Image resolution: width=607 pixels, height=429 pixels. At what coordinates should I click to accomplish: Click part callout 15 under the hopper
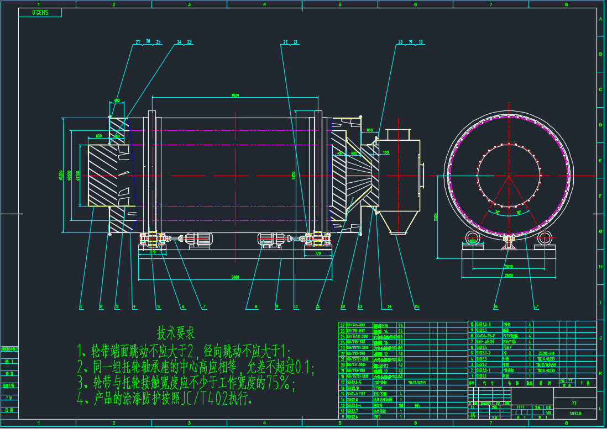pos(416,307)
